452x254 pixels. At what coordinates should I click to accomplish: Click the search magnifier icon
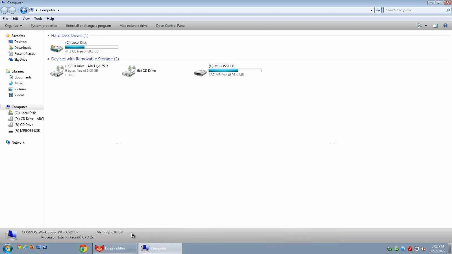click(x=448, y=10)
